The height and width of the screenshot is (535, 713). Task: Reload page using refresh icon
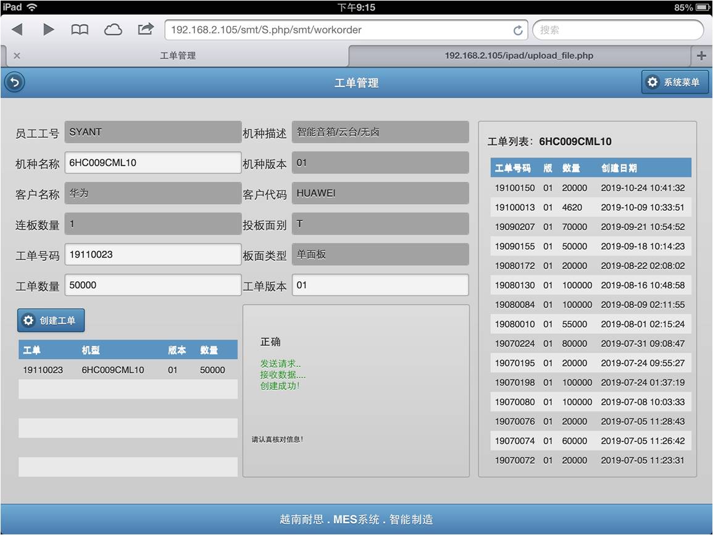tap(517, 30)
